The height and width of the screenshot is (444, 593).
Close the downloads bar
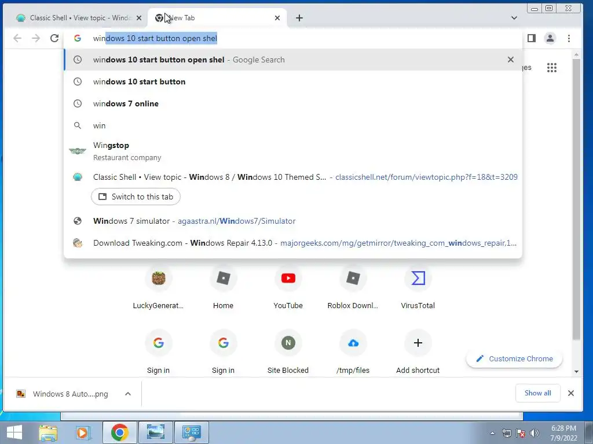tap(570, 393)
